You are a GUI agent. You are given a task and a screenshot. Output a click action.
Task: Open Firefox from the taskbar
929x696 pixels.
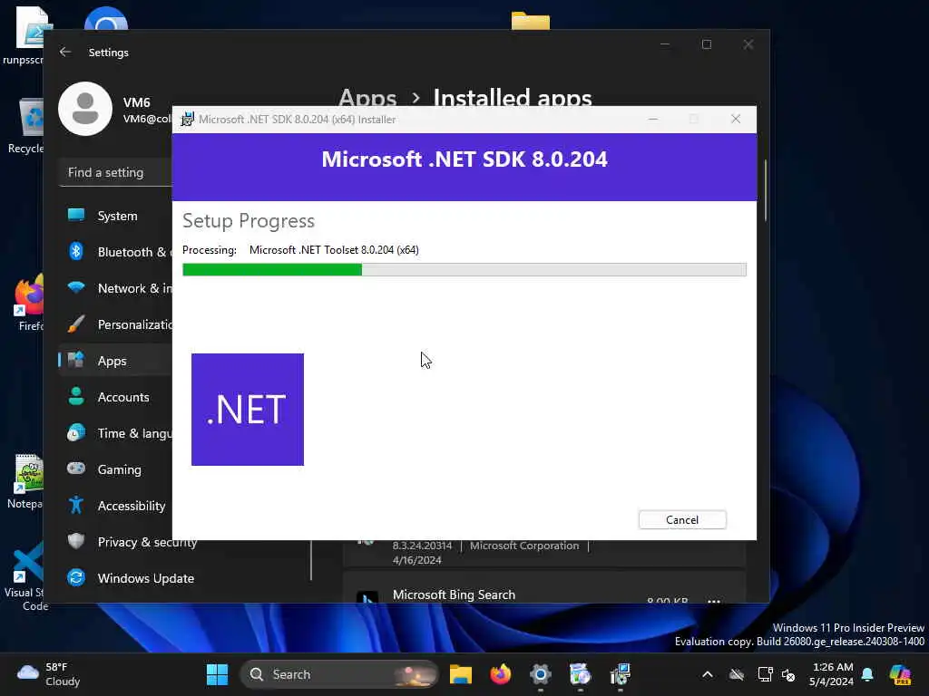point(501,674)
